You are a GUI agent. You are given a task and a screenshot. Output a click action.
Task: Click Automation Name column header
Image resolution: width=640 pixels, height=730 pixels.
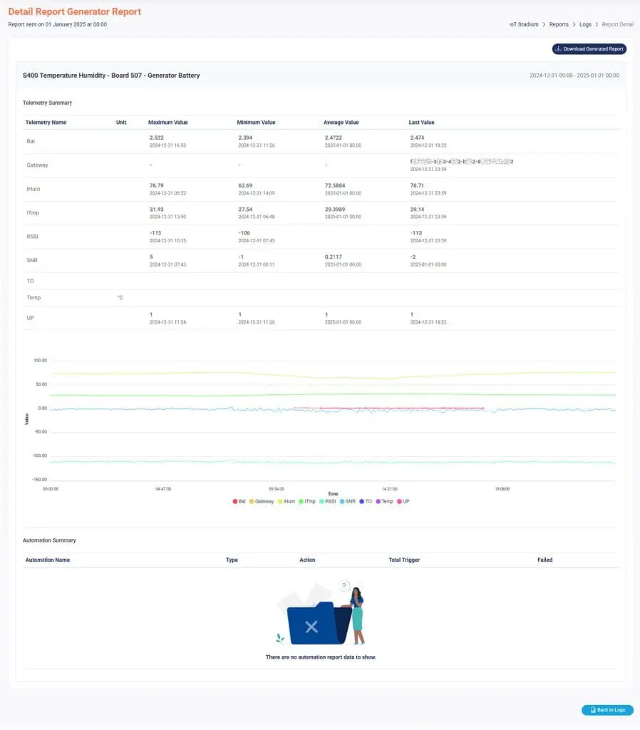click(x=48, y=560)
